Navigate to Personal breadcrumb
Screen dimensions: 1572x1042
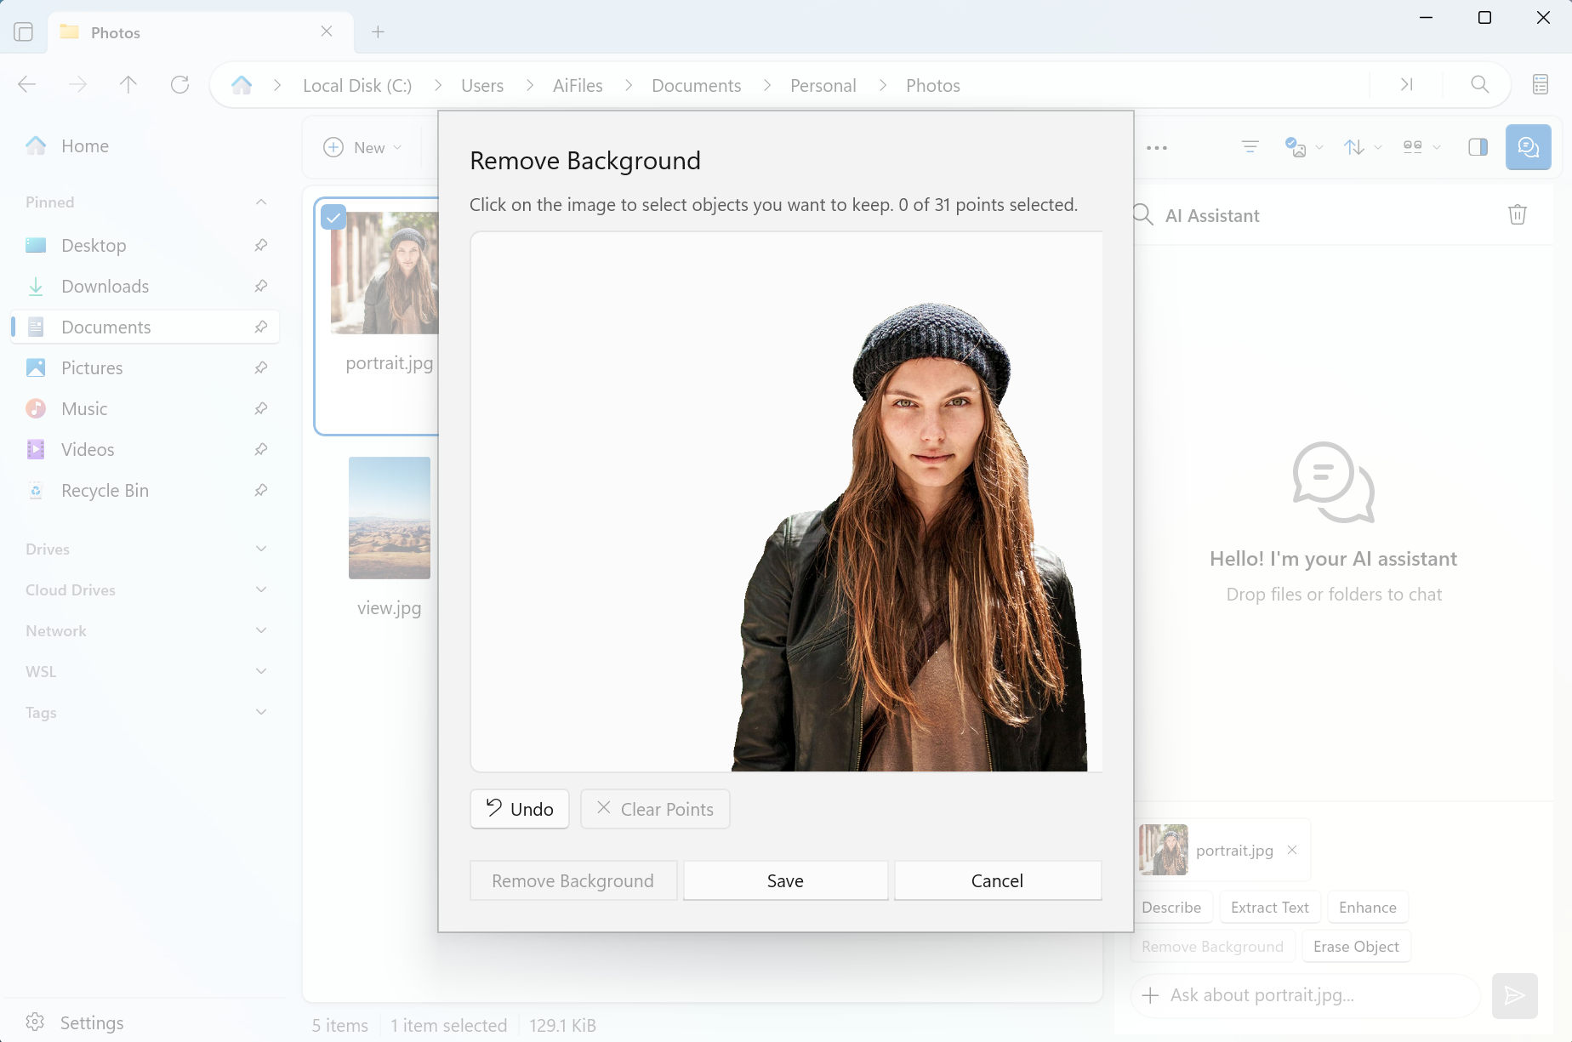[823, 85]
